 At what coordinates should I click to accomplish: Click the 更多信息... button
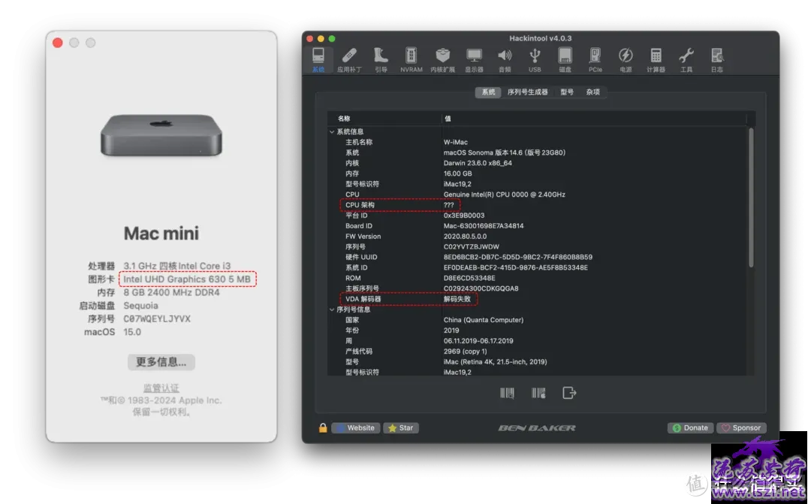pyautogui.click(x=161, y=362)
